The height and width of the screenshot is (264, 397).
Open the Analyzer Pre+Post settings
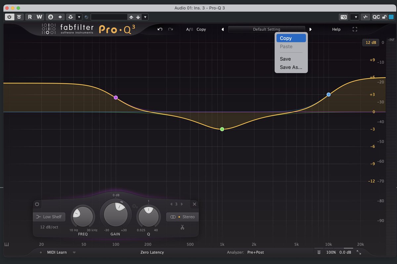tap(256, 252)
